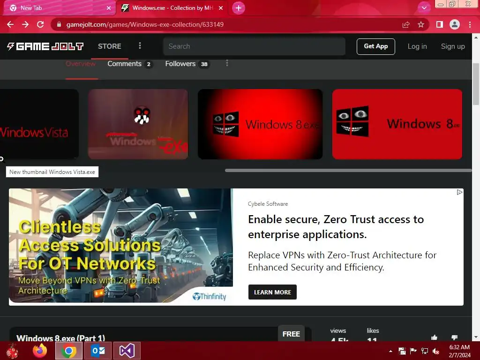The image size is (480, 360).
Task: Dislike the game with thumbs down
Action: [x=454, y=337]
